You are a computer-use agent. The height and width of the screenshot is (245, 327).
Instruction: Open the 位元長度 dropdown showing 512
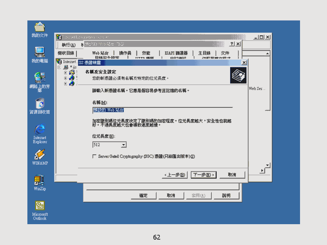124,145
